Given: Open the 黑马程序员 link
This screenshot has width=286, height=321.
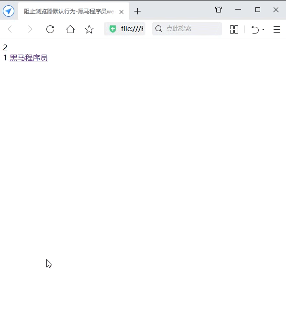Looking at the screenshot, I should [29, 57].
